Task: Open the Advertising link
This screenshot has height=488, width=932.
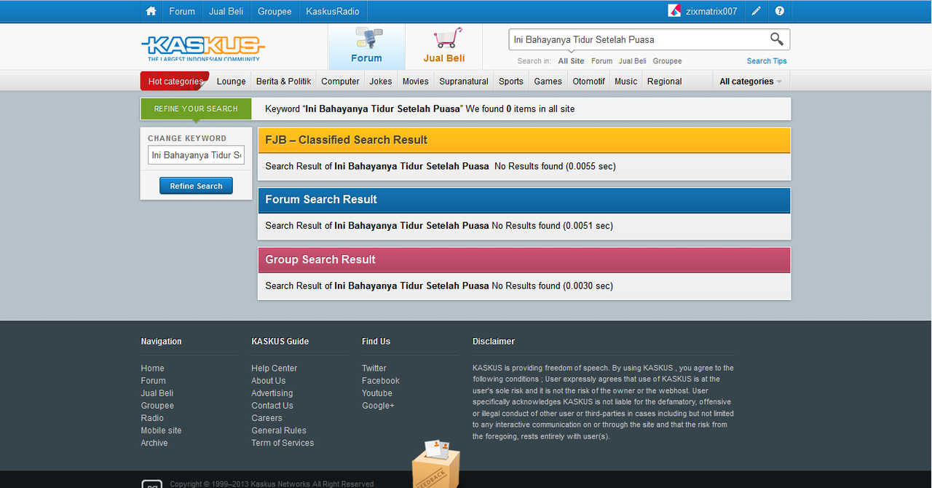Action: point(272,393)
